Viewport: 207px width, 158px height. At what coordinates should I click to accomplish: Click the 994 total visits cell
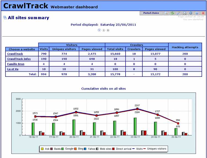pyautogui.click(x=44, y=74)
